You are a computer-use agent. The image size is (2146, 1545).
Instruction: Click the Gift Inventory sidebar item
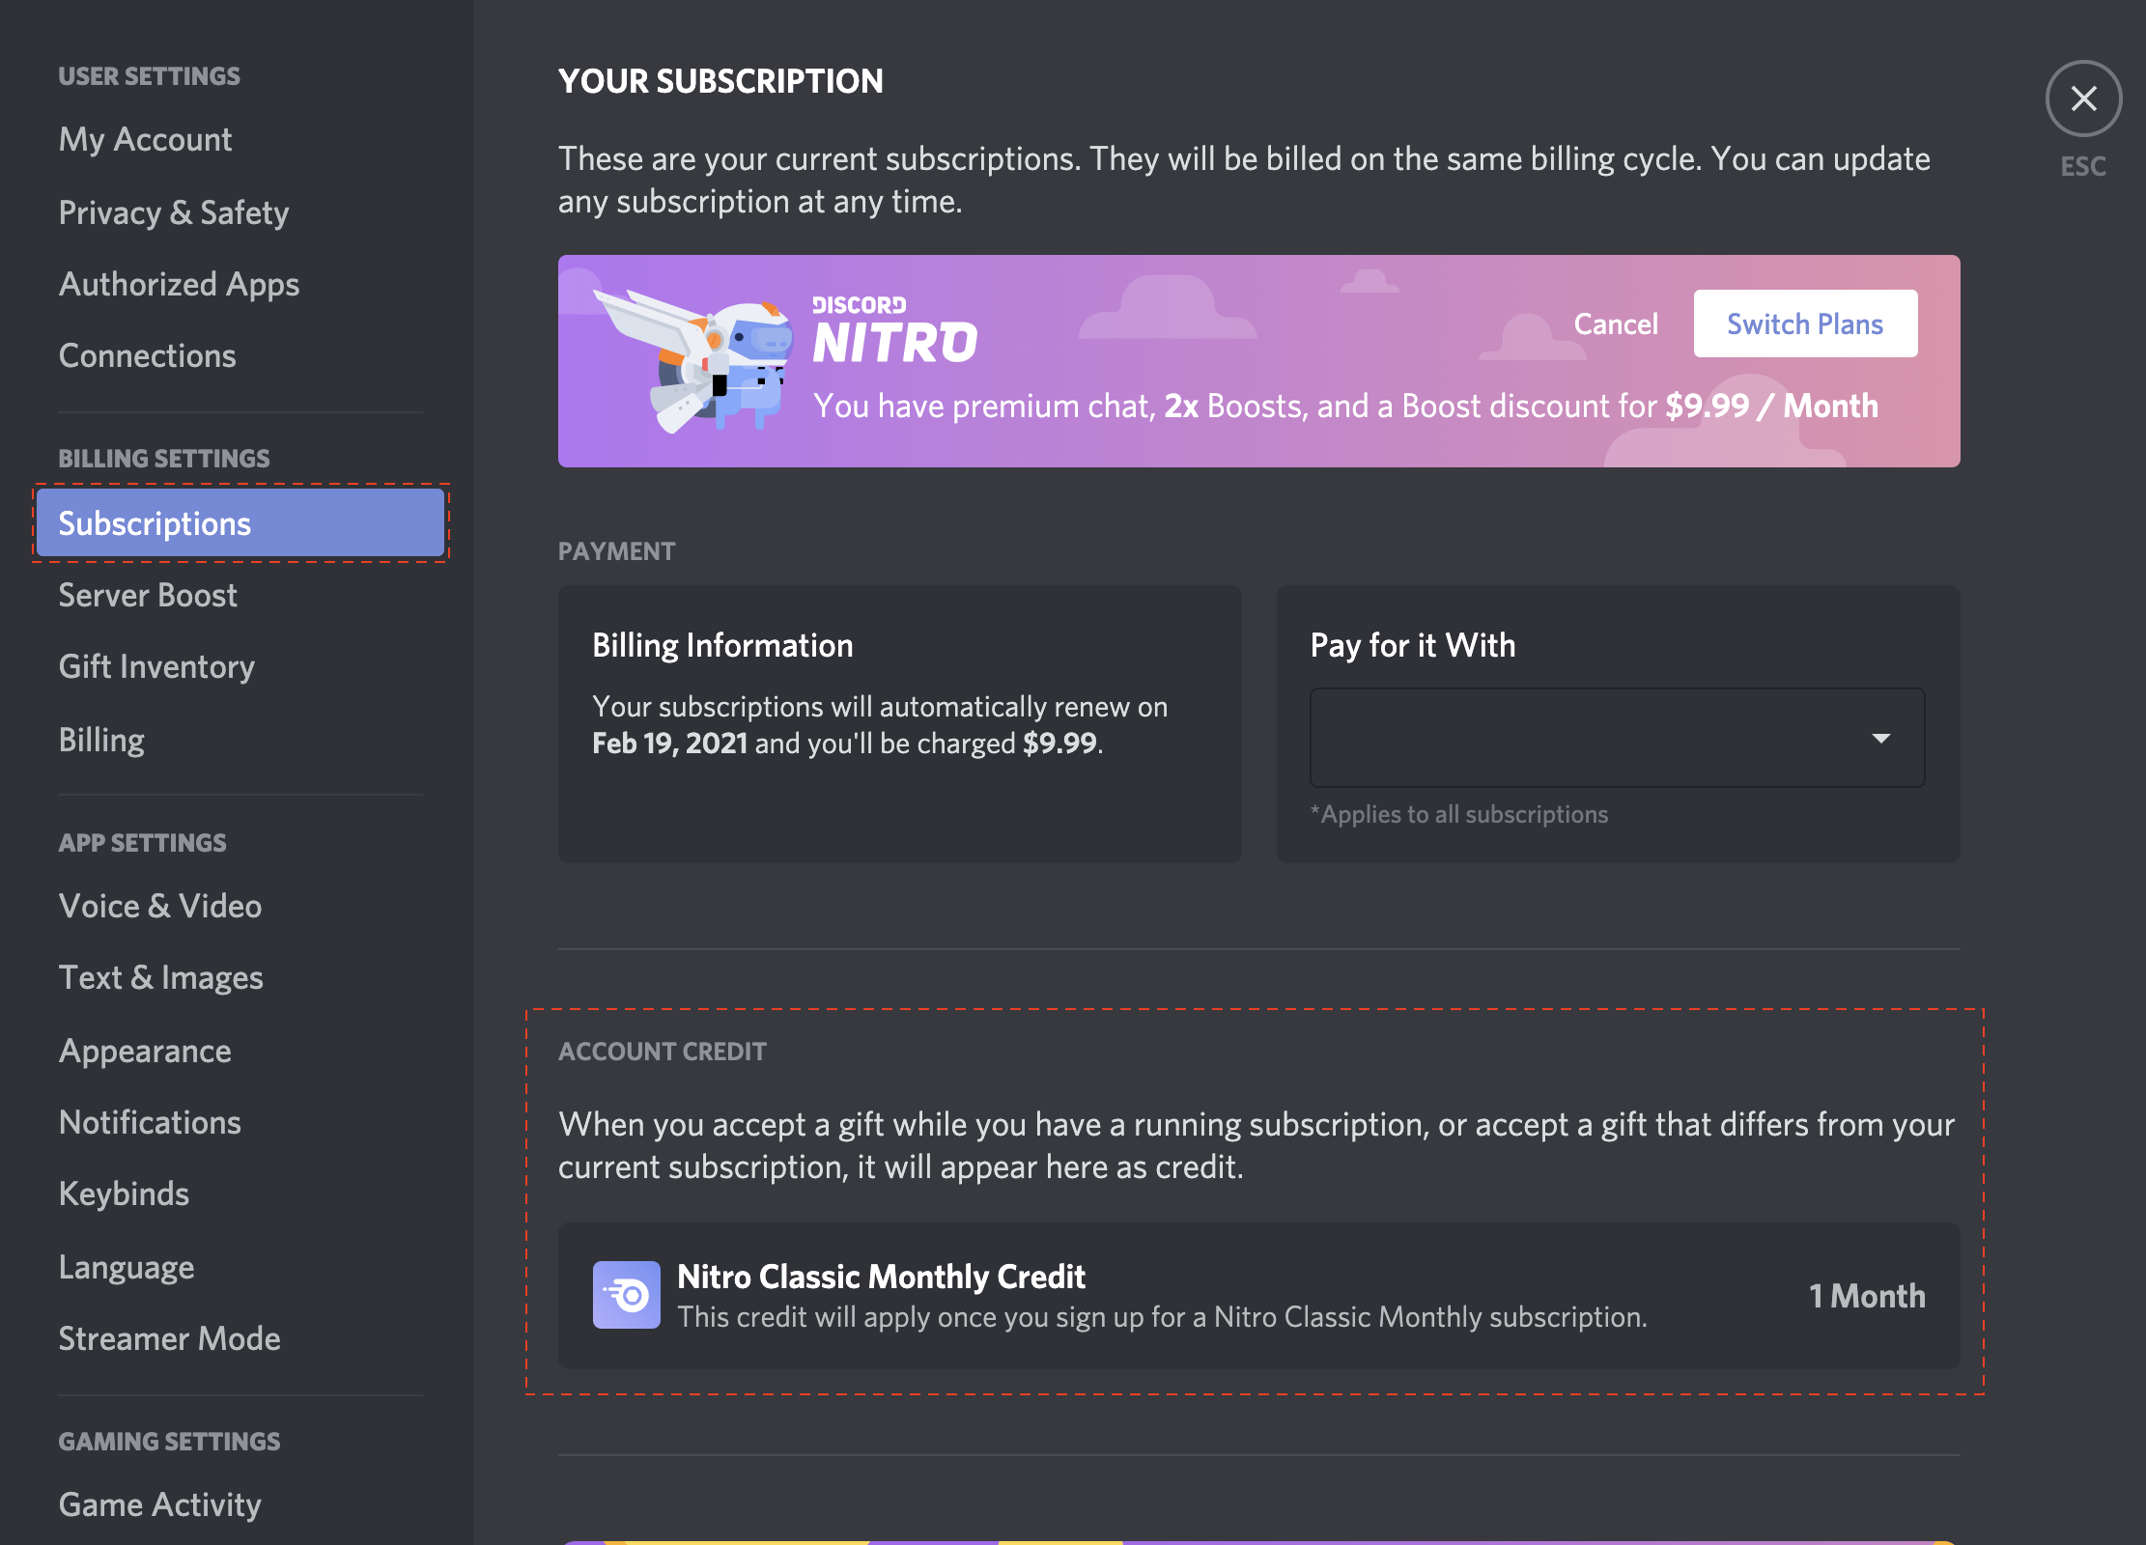pyautogui.click(x=155, y=665)
